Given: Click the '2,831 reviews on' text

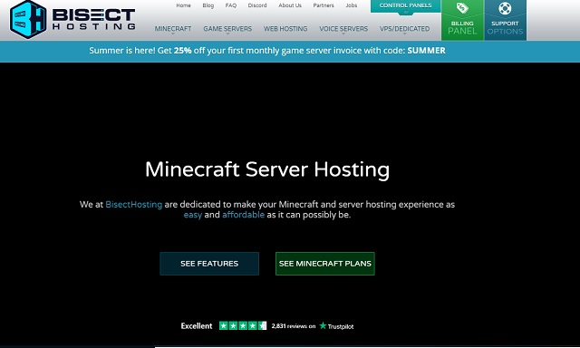Looking at the screenshot, I should point(294,326).
